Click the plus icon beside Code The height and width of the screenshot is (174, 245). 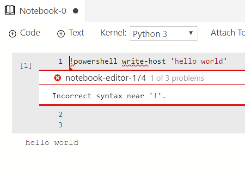(x=12, y=34)
